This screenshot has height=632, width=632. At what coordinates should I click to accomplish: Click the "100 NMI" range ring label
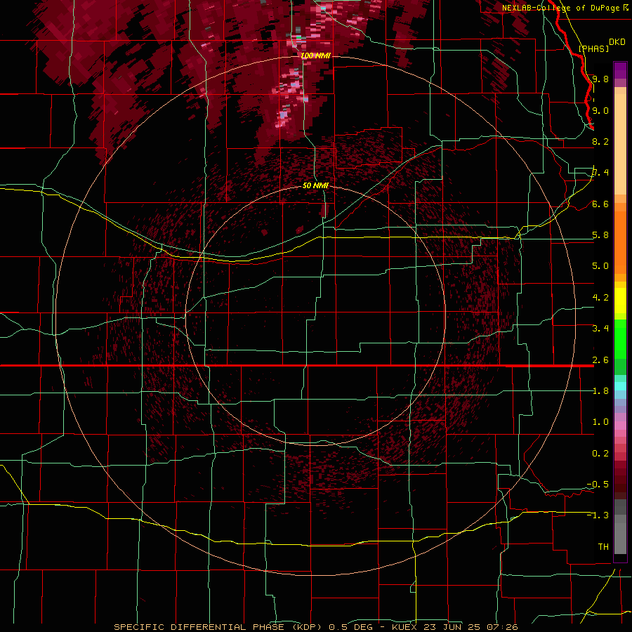(x=315, y=55)
